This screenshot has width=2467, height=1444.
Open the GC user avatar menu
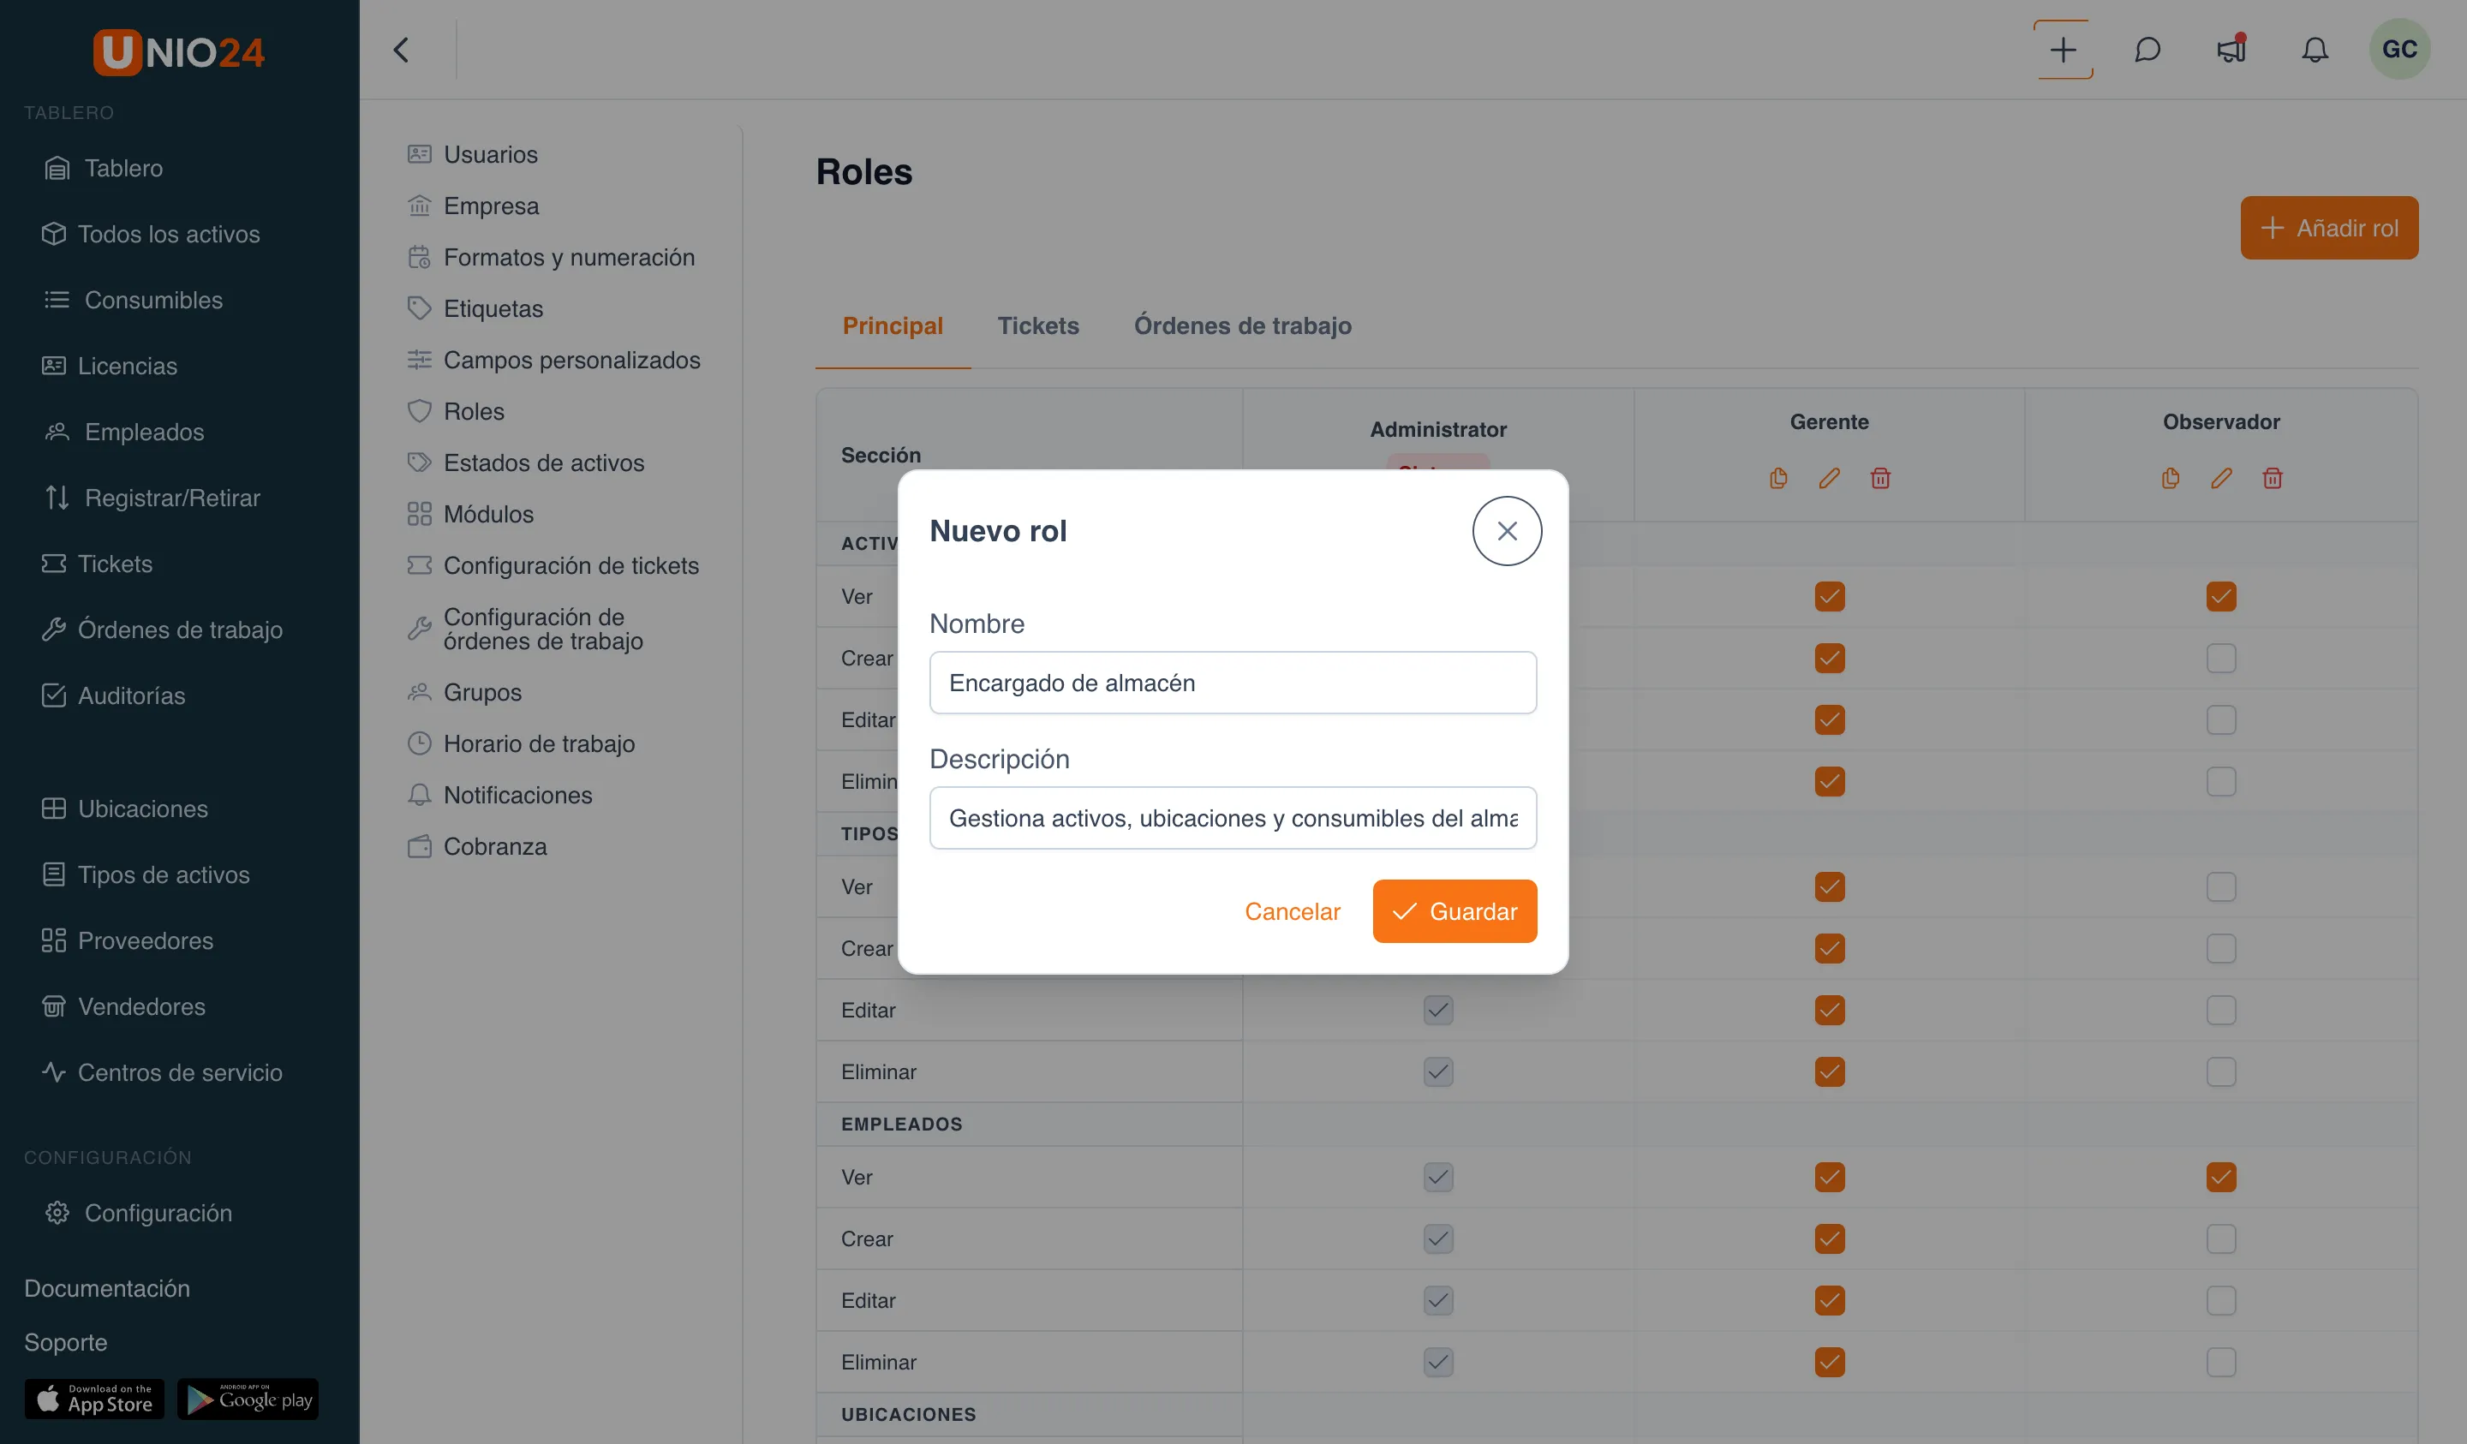[x=2398, y=49]
